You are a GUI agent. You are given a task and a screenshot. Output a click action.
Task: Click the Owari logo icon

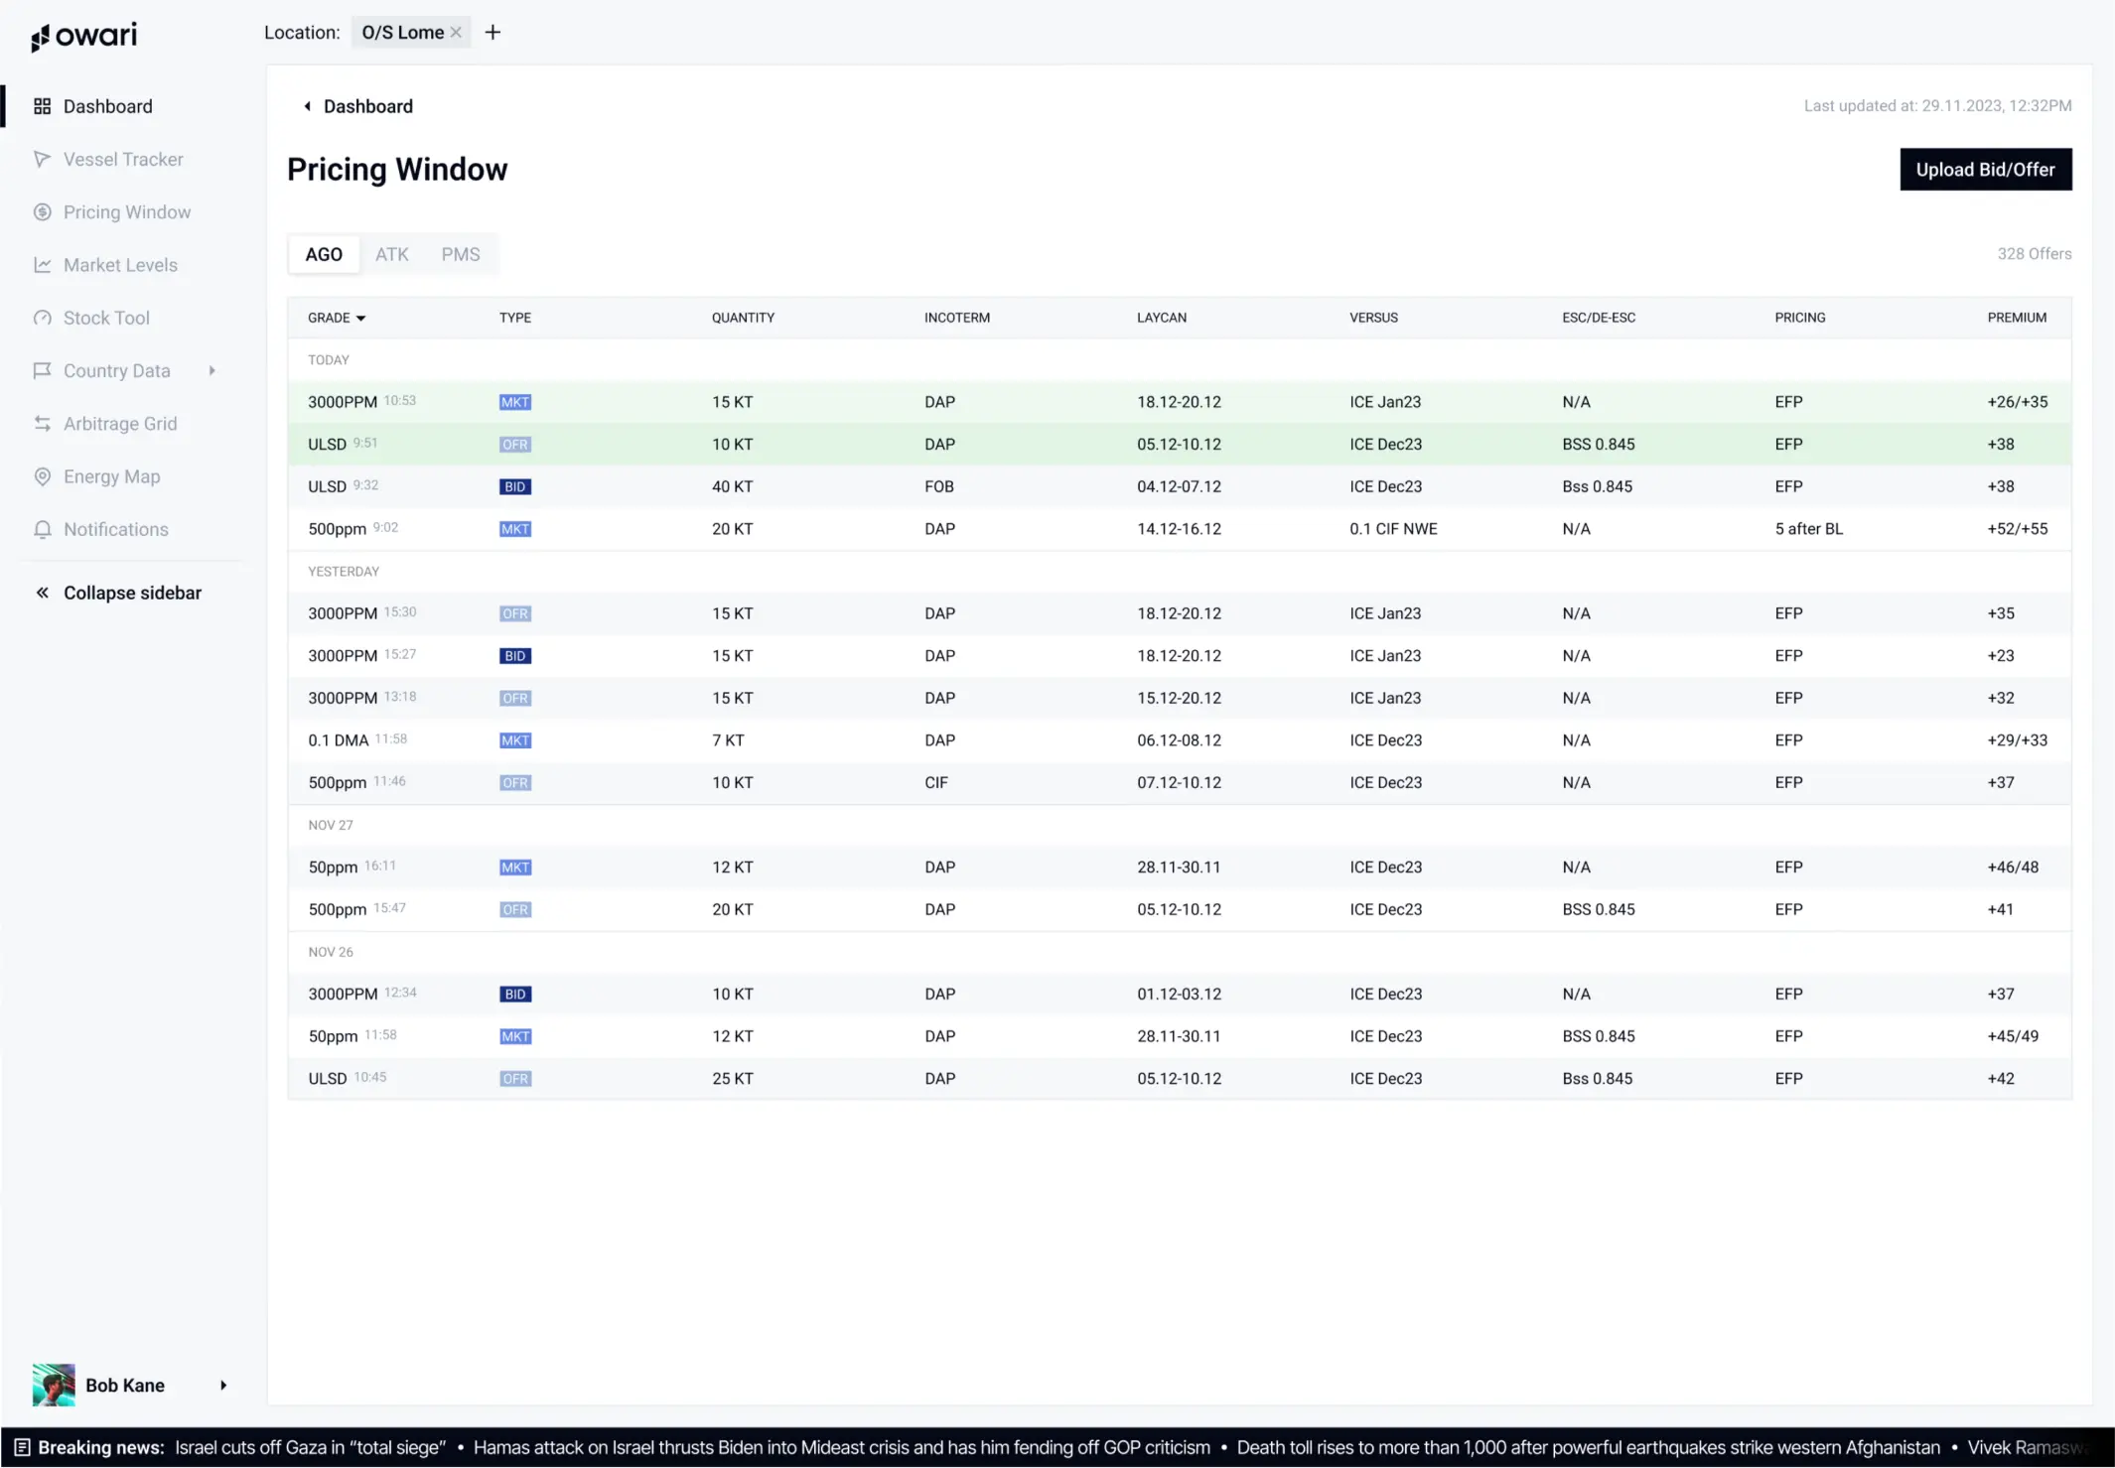point(40,38)
